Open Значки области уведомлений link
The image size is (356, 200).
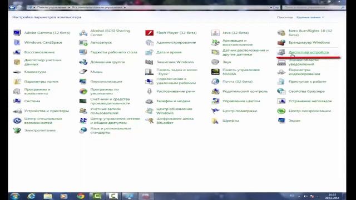(x=303, y=62)
